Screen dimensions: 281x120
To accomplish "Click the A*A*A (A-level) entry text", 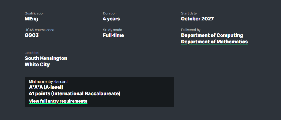I will 46,87.
